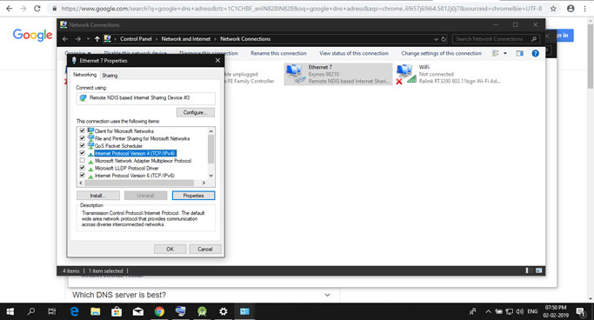Image resolution: width=594 pixels, height=320 pixels.
Task: Open taskbar search icon
Action: (x=31, y=311)
